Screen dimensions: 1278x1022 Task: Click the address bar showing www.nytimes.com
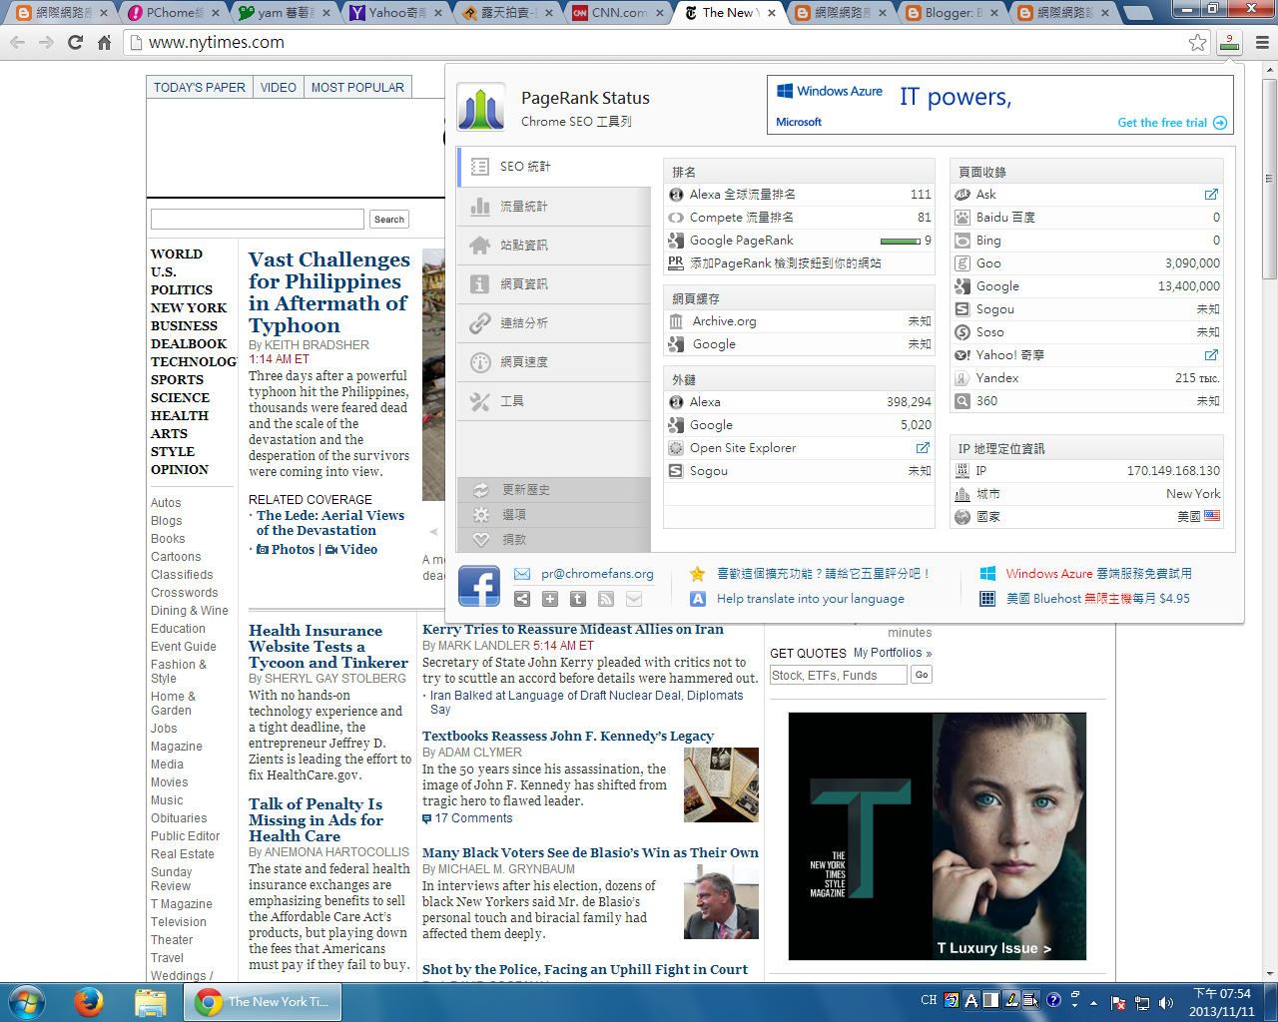coord(659,42)
